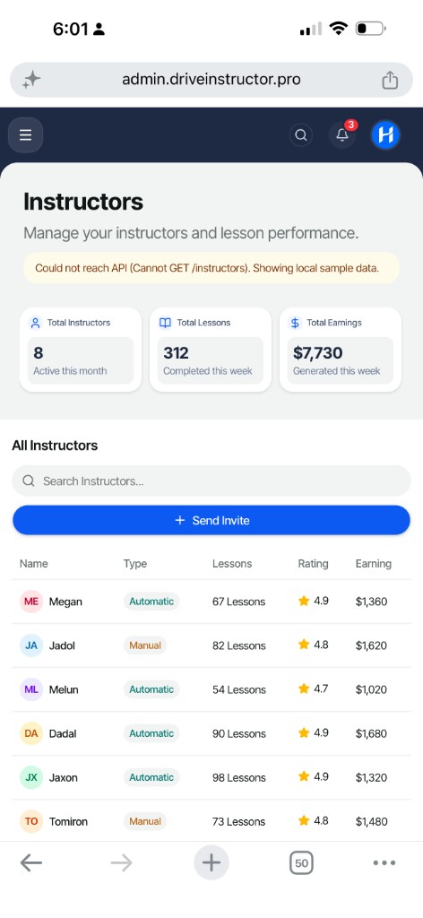This screenshot has height=918, width=423.
Task: Open the Total Earnings card
Action: (341, 350)
